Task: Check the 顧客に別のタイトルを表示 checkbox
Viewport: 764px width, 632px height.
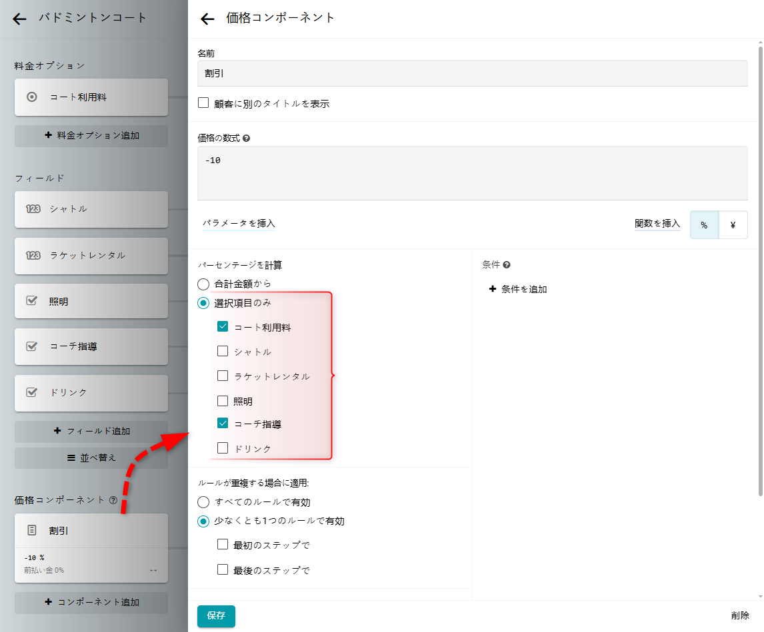Action: point(204,103)
